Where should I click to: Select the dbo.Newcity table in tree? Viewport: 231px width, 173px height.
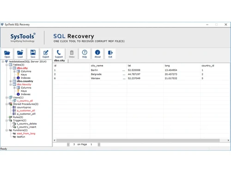pyautogui.click(x=24, y=84)
